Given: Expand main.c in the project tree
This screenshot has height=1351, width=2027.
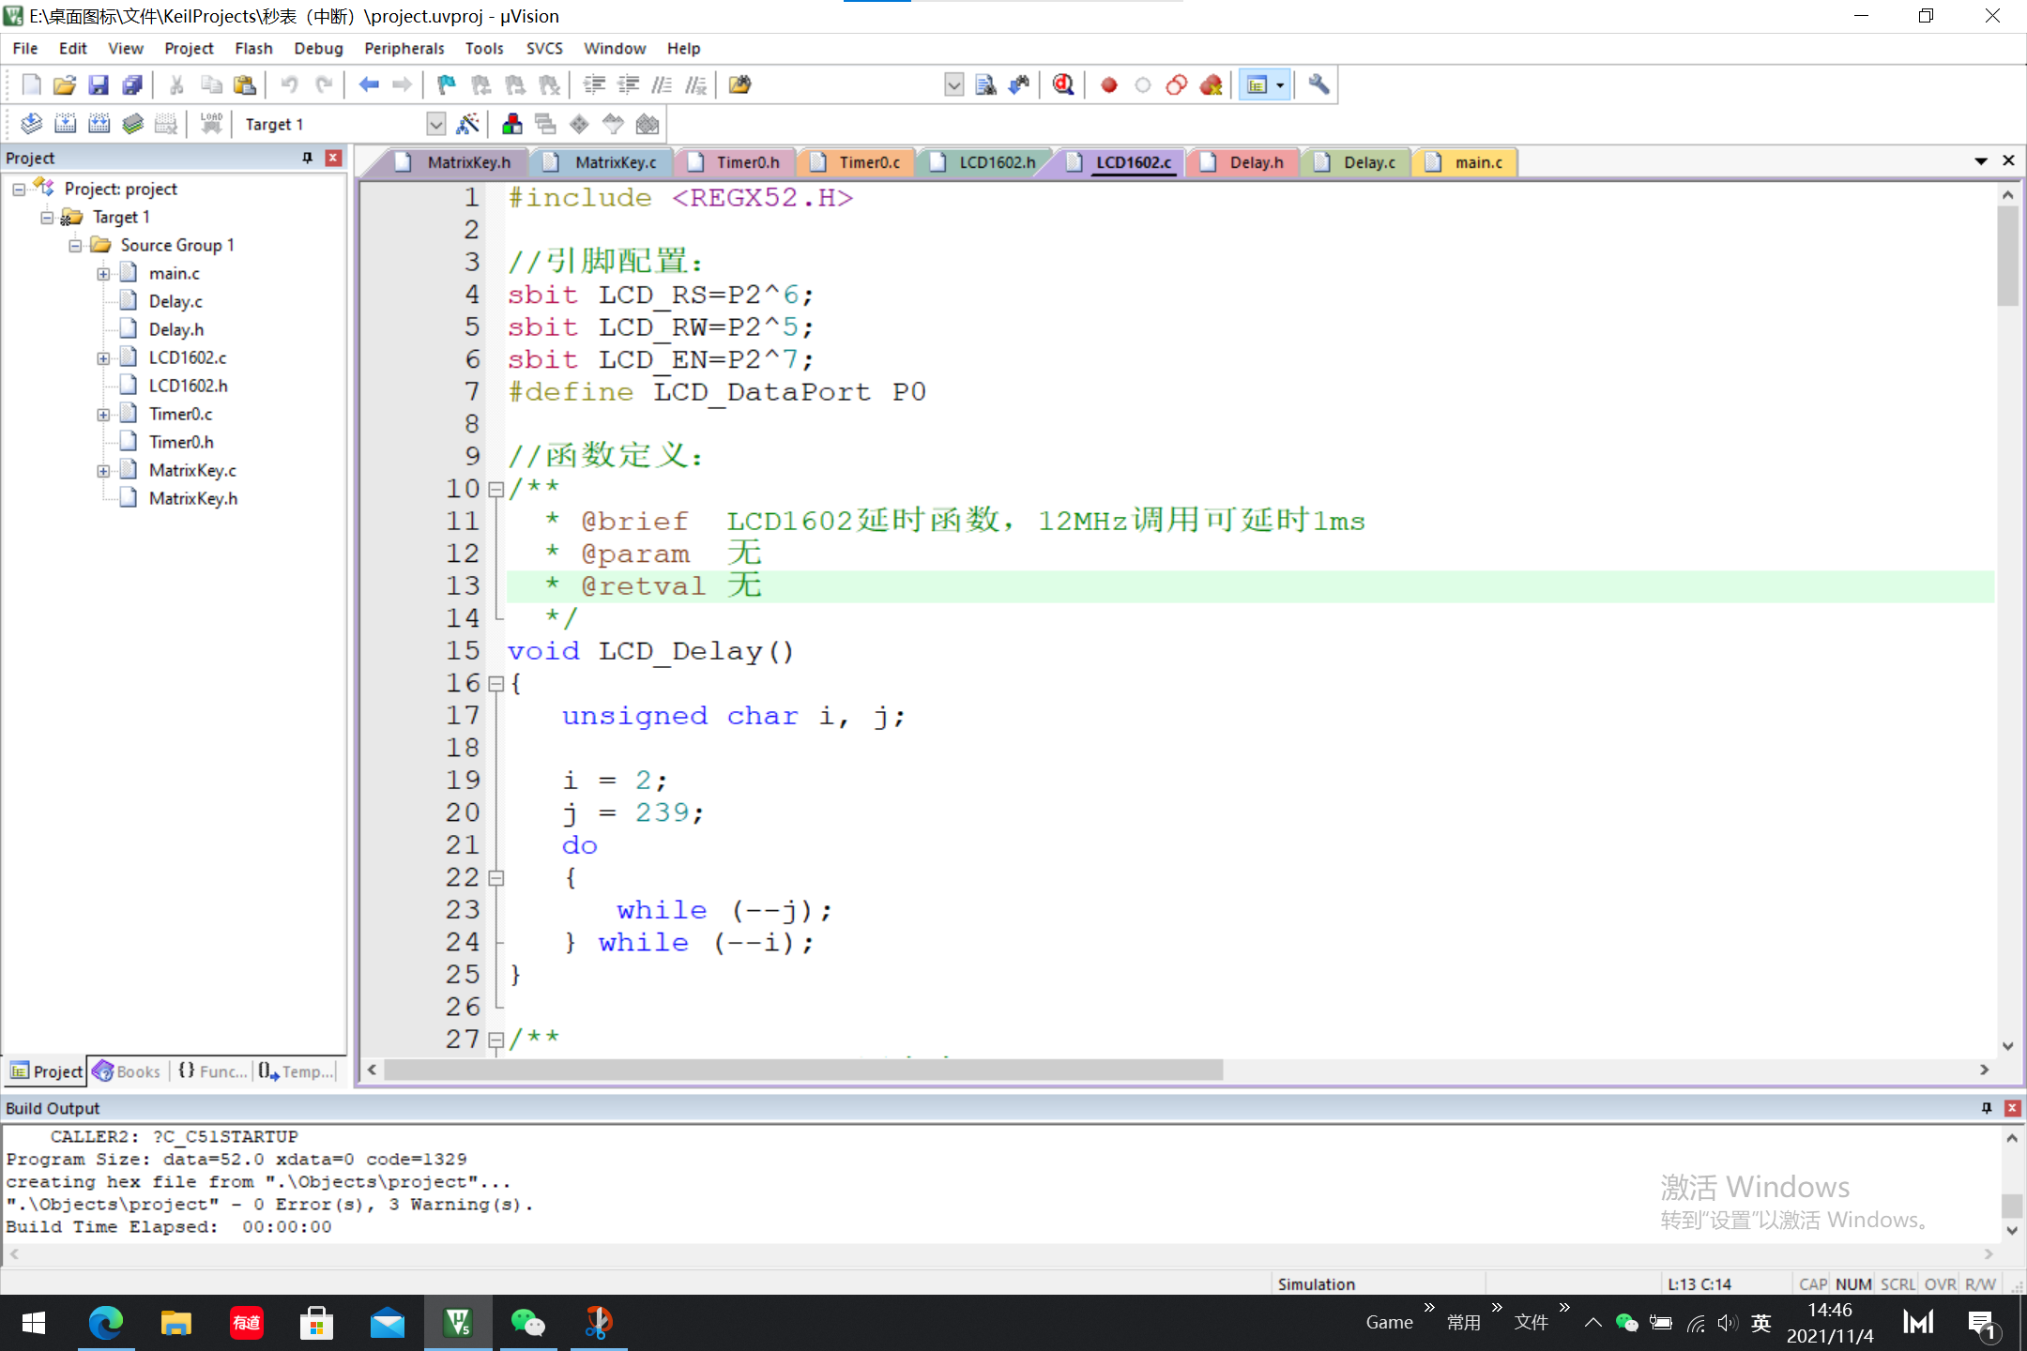Looking at the screenshot, I should [x=103, y=274].
